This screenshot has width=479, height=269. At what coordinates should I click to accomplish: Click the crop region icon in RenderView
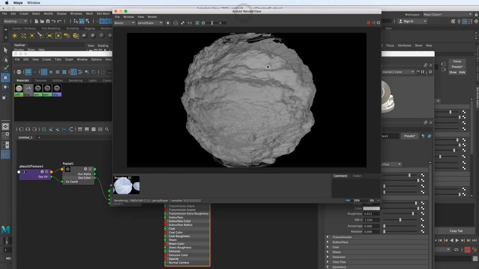[x=197, y=23]
